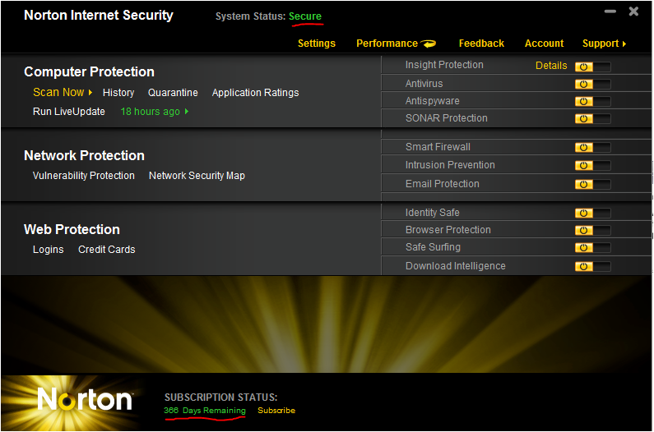Disable Browser Protection switch
This screenshot has width=654, height=432.
pos(592,230)
